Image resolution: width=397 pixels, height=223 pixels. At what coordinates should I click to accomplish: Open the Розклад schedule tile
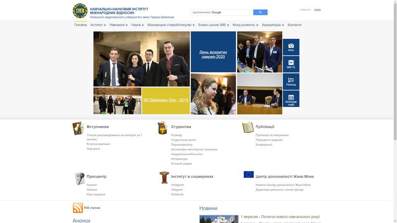(291, 81)
